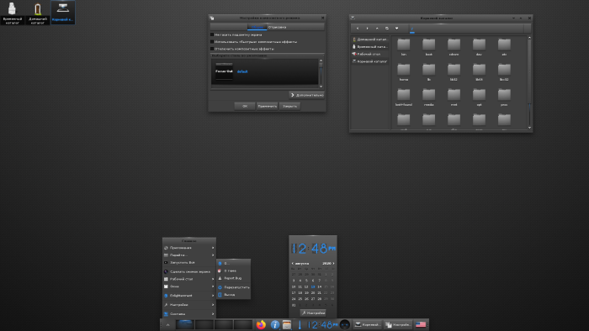Expand the Окна submenu arrow
The height and width of the screenshot is (331, 589).
click(213, 286)
